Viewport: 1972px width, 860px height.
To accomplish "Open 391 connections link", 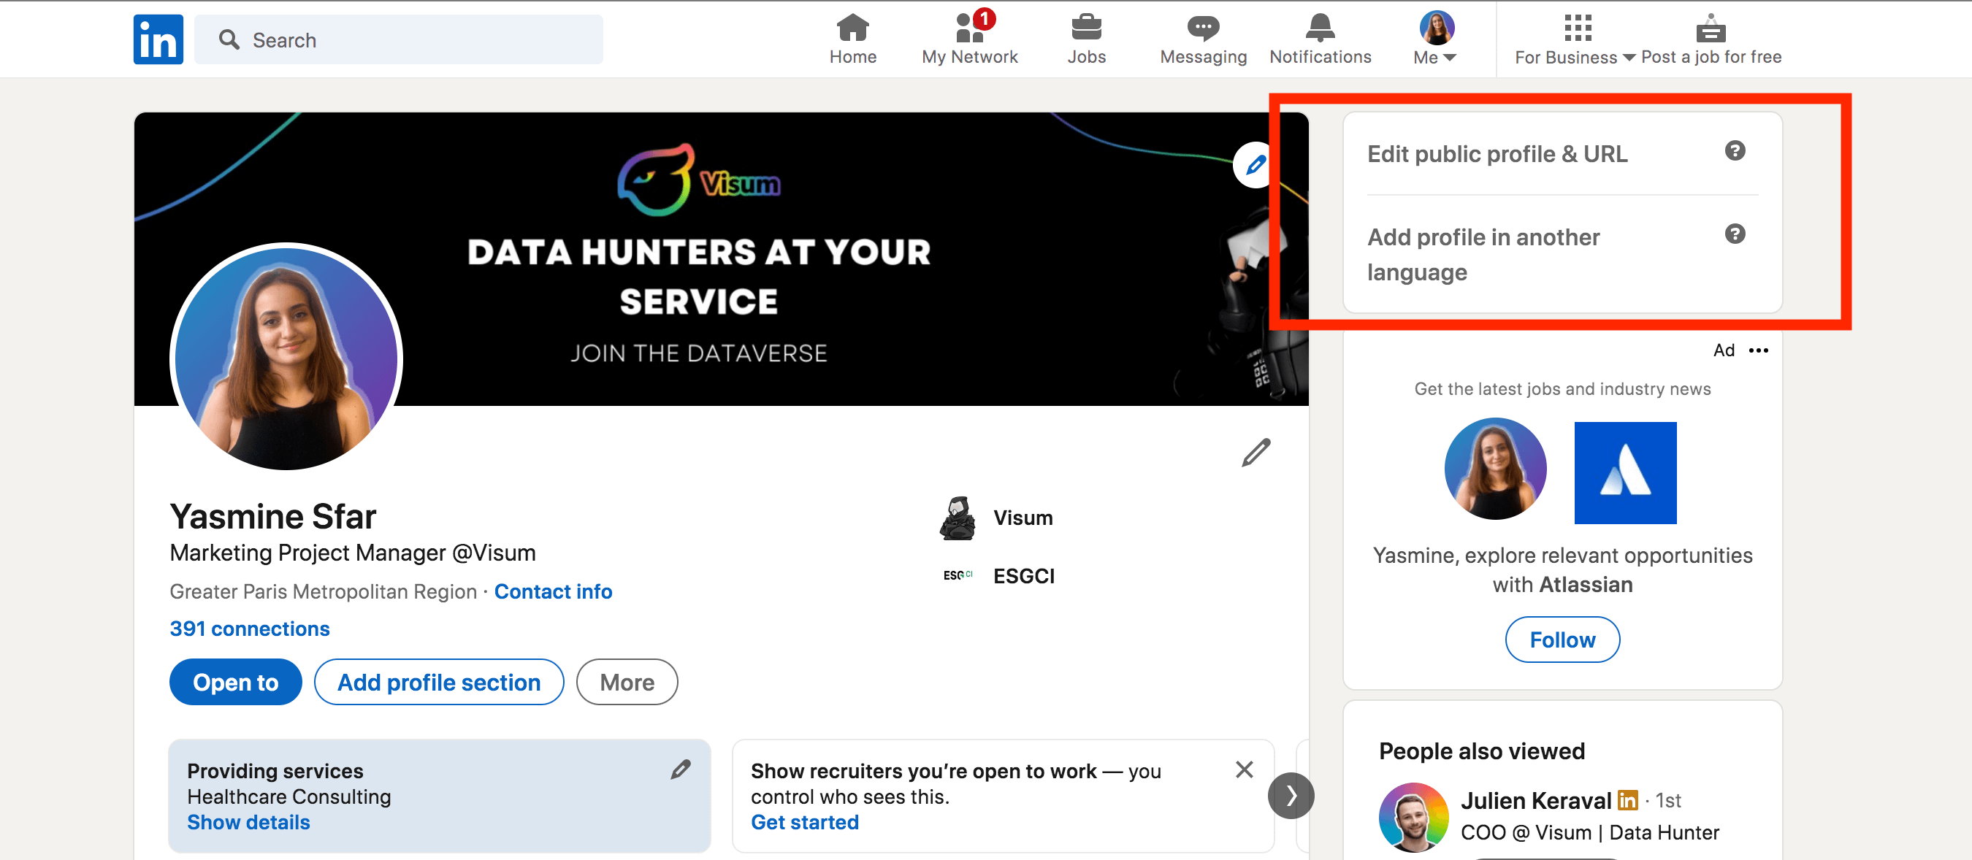I will coord(250,629).
